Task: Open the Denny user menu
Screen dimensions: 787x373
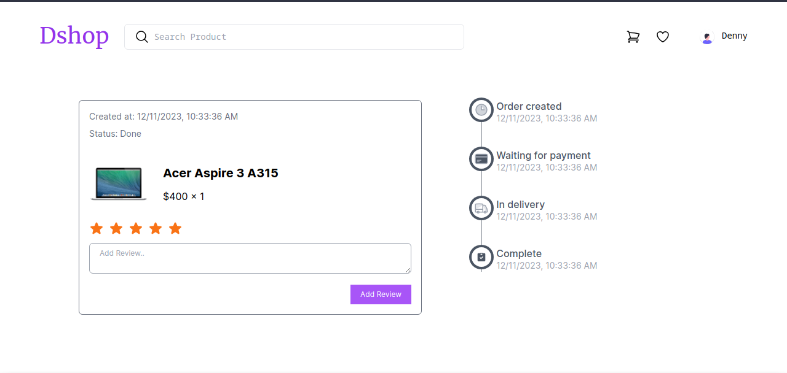Action: (x=734, y=36)
